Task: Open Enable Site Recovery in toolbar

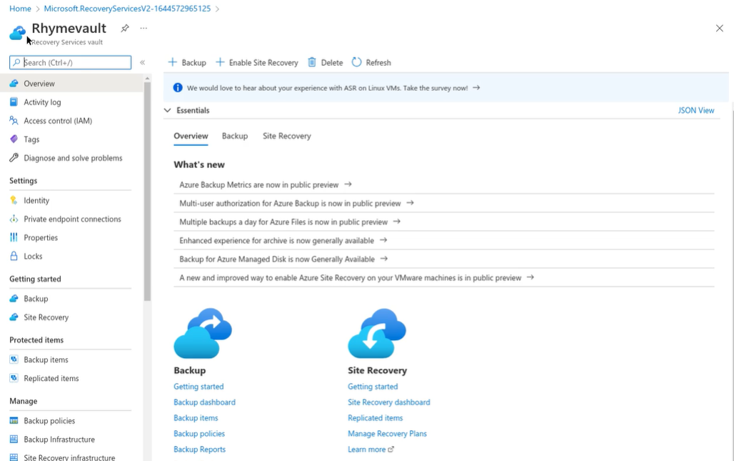Action: [x=256, y=62]
